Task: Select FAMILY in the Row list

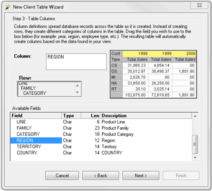Action: click(x=28, y=88)
